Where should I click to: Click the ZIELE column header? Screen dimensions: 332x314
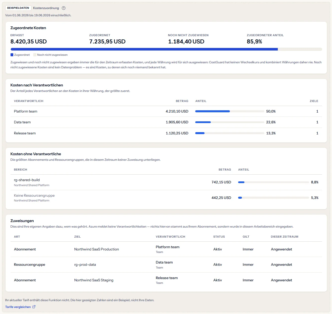click(x=314, y=101)
